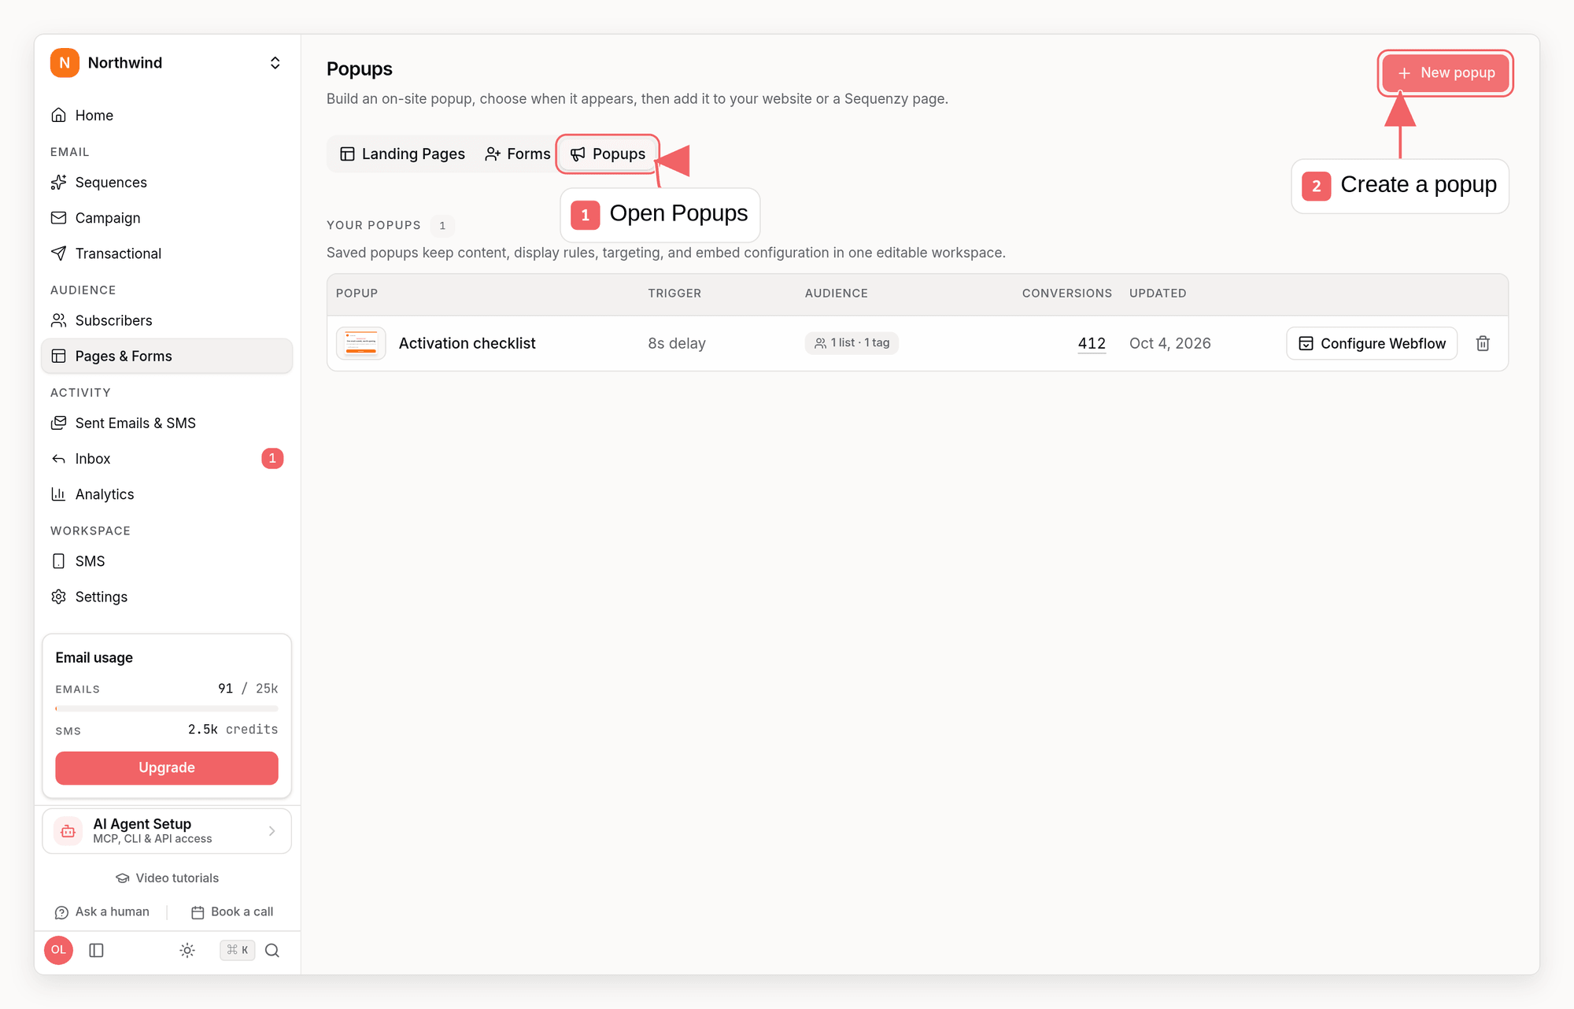Image resolution: width=1574 pixels, height=1009 pixels.
Task: Click Book a call
Action: [232, 911]
